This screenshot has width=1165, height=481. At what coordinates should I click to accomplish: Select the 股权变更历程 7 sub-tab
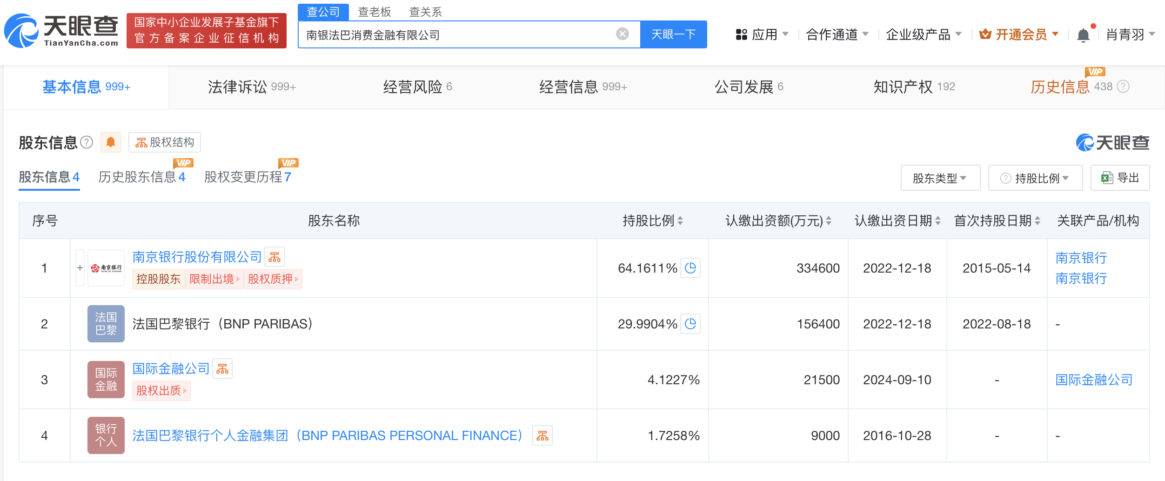pos(248,177)
